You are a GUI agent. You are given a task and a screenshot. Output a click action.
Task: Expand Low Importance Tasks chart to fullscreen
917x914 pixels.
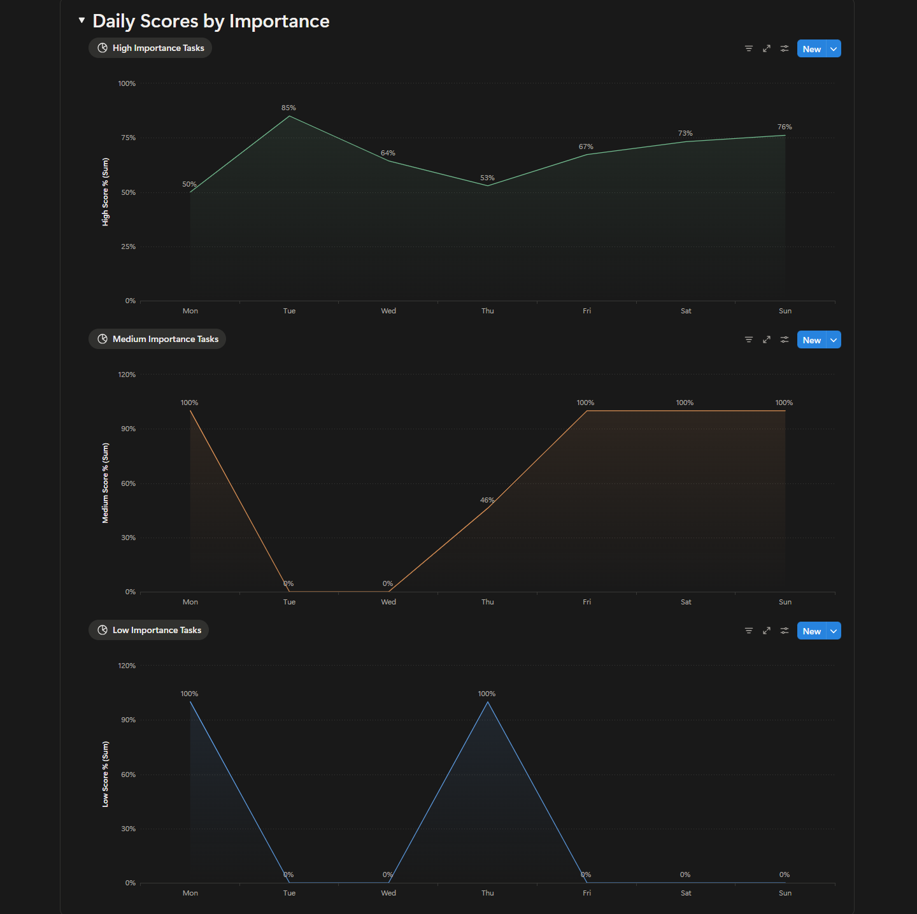click(x=767, y=631)
